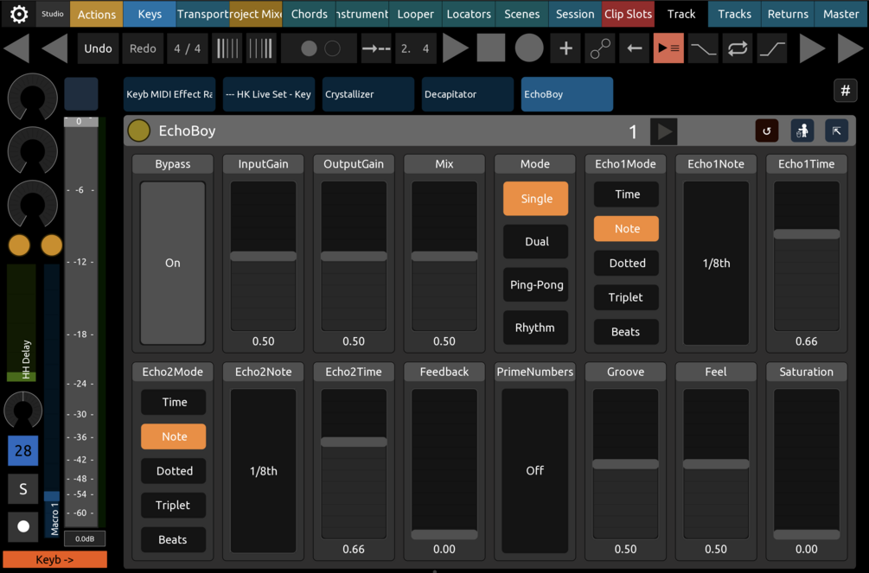This screenshot has height=573, width=869.
Task: Select the Keyb MIDI Effect Rack device
Action: tap(169, 94)
